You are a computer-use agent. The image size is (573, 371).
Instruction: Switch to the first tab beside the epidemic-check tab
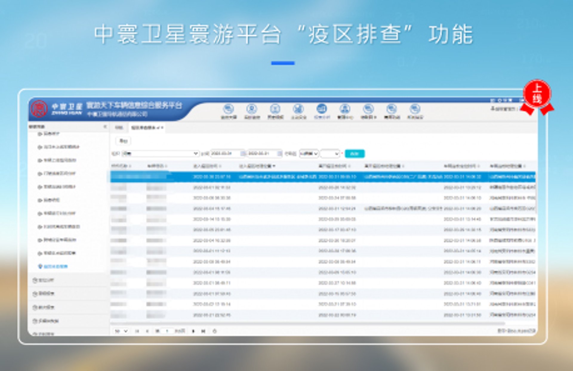[x=119, y=128]
